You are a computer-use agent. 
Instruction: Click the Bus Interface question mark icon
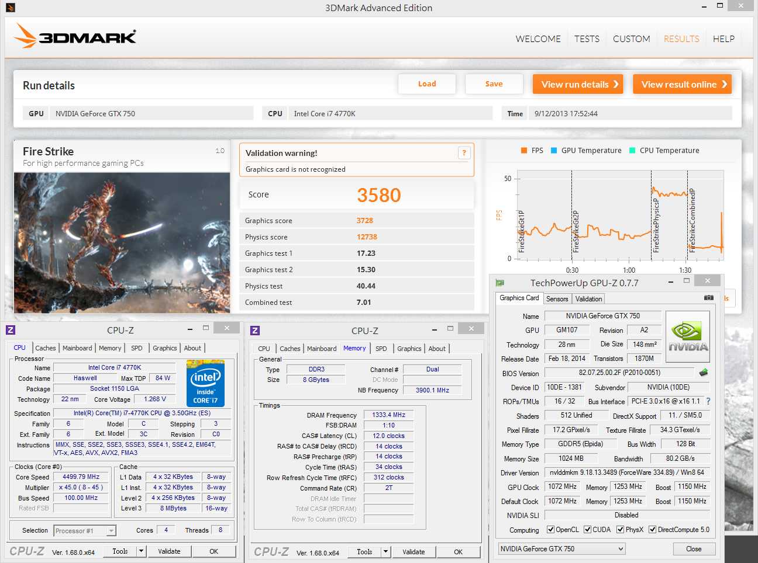708,401
